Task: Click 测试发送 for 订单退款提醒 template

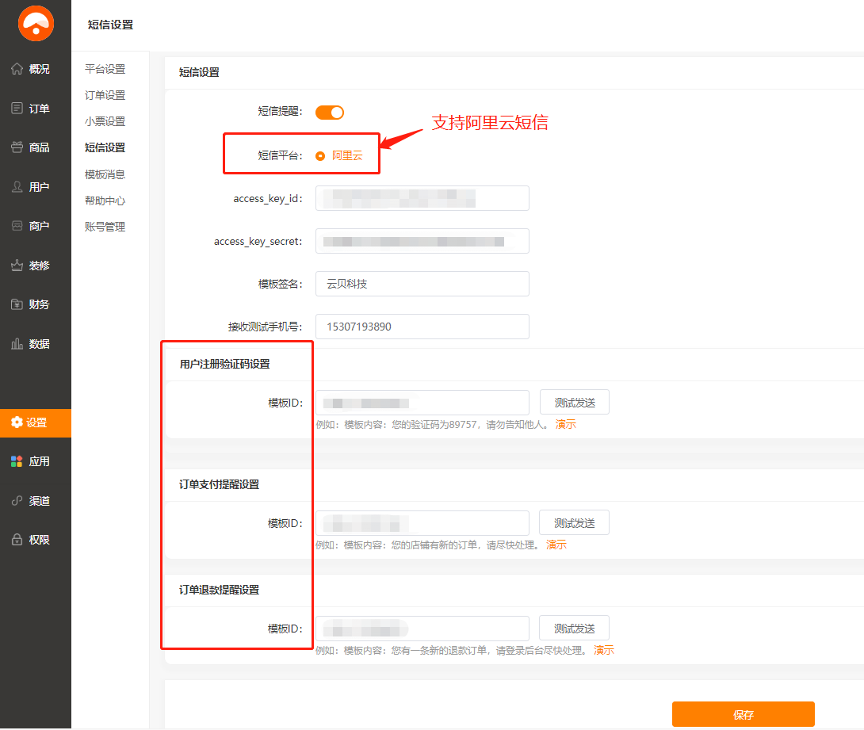Action: pyautogui.click(x=574, y=629)
